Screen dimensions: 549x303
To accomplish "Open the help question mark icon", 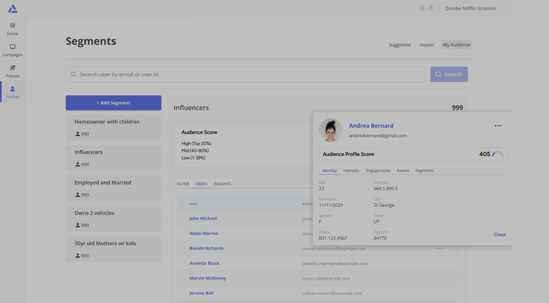I will (x=430, y=8).
